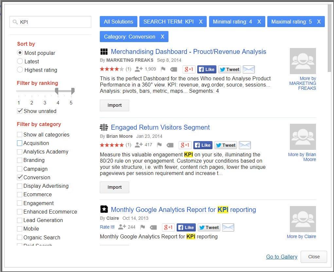Check the Organic Search category
Viewport: 334px width, 272px height.
coord(20,237)
